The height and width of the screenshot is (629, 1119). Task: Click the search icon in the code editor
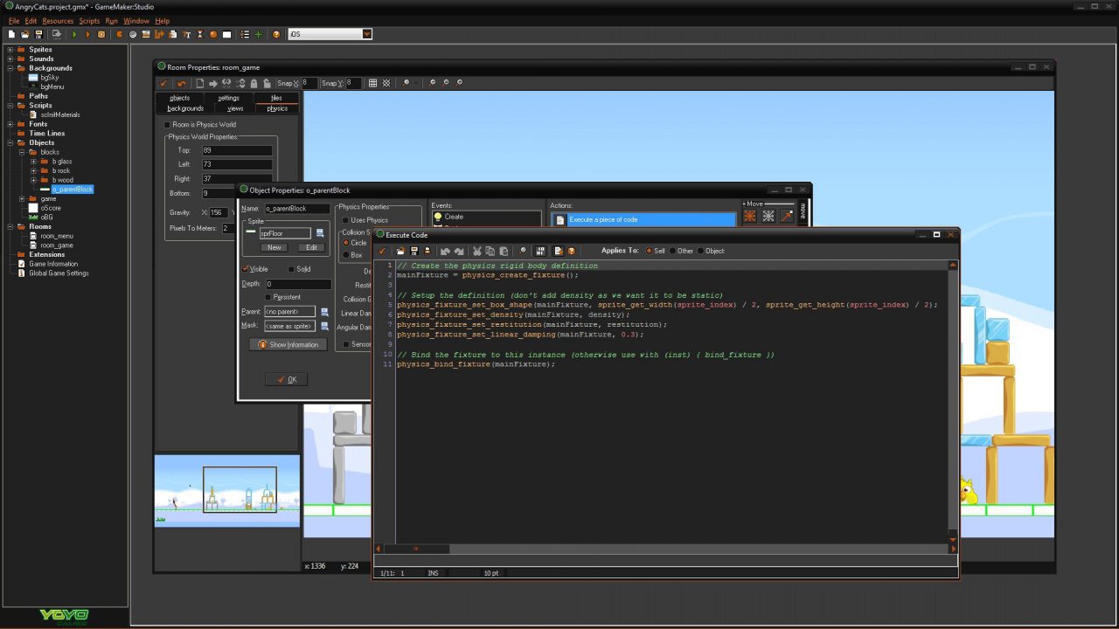pyautogui.click(x=521, y=251)
